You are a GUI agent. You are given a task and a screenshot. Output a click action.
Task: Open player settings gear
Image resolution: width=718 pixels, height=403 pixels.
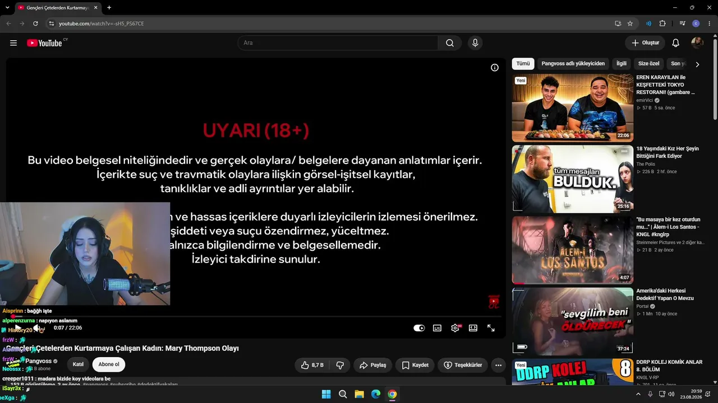pos(455,328)
